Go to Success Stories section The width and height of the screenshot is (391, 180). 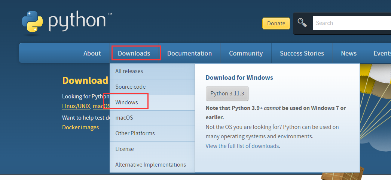point(302,53)
